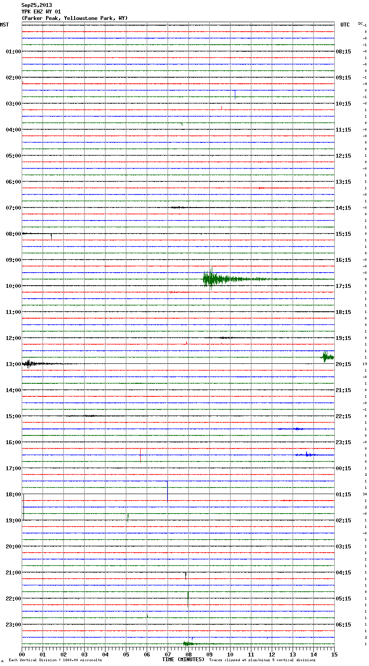369x666 pixels.
Task: Select the 04:00 MST row label
Action: [13, 130]
